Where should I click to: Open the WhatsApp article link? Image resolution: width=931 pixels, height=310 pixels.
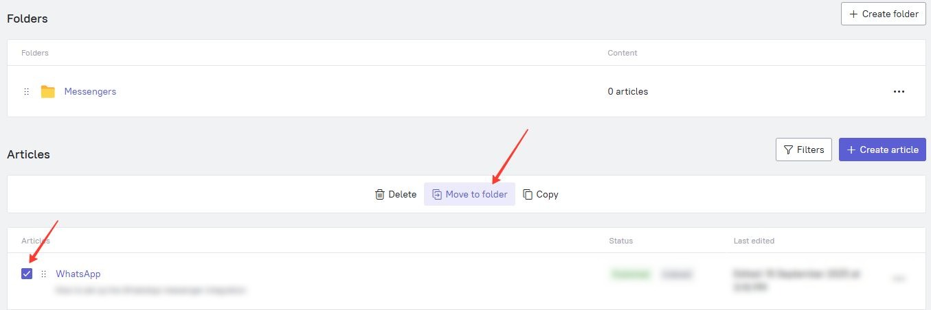click(x=78, y=274)
